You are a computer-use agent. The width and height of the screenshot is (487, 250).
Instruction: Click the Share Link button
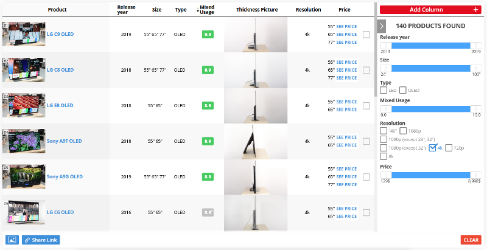click(x=41, y=240)
